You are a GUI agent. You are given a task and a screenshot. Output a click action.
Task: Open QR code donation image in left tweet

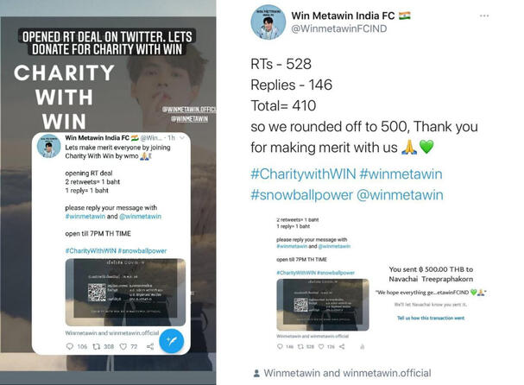(125, 292)
